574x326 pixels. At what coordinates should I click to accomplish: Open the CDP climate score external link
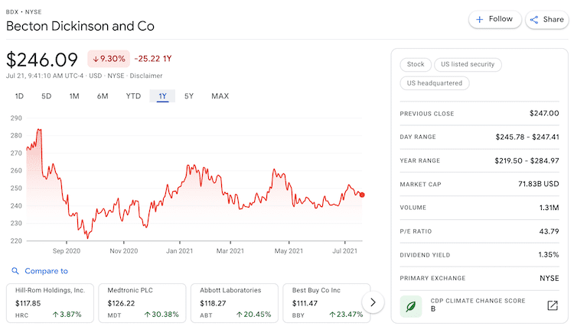(x=553, y=305)
